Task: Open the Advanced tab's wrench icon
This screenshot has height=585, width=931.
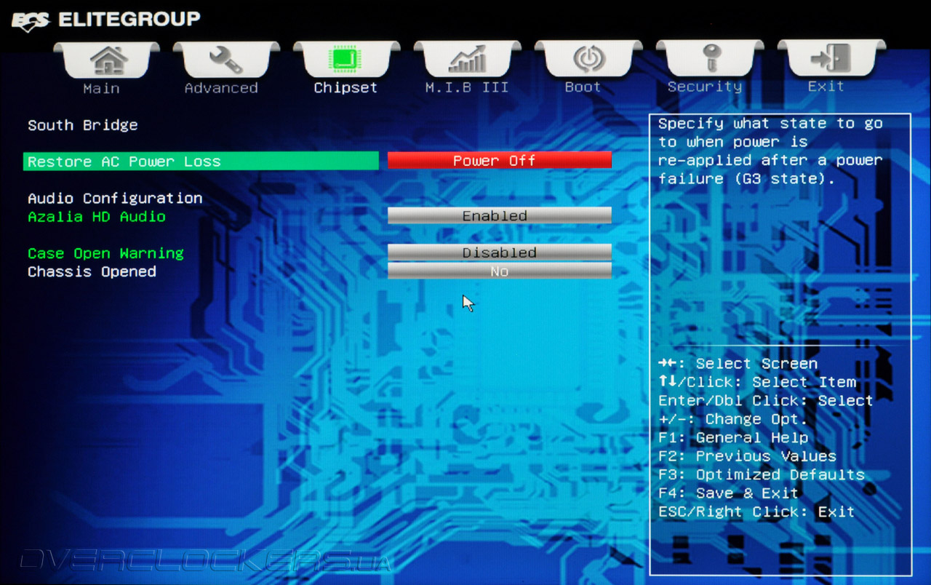Action: point(226,61)
